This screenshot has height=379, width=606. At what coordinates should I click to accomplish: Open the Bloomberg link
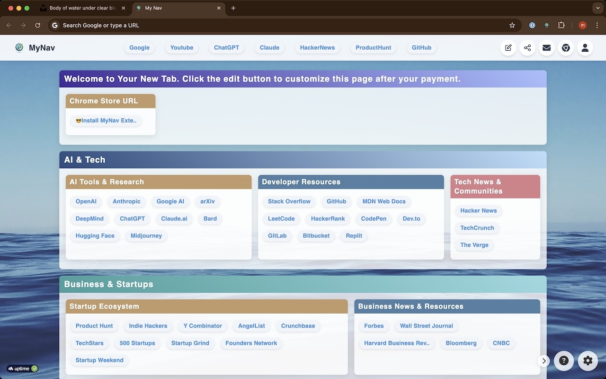(461, 343)
